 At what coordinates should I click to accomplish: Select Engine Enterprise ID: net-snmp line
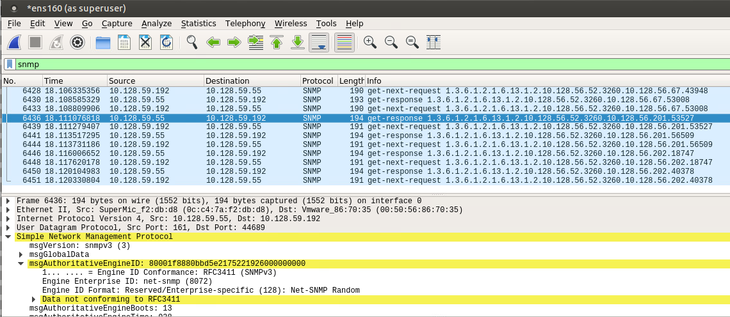click(x=127, y=282)
